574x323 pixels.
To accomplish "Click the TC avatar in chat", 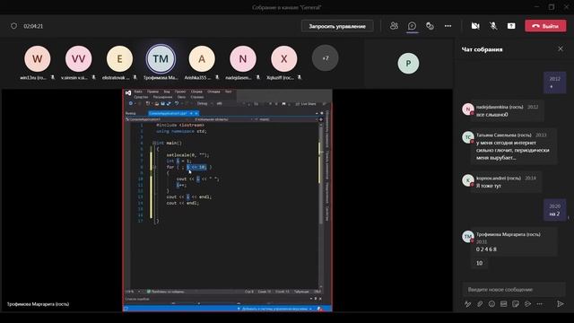I will [x=468, y=137].
